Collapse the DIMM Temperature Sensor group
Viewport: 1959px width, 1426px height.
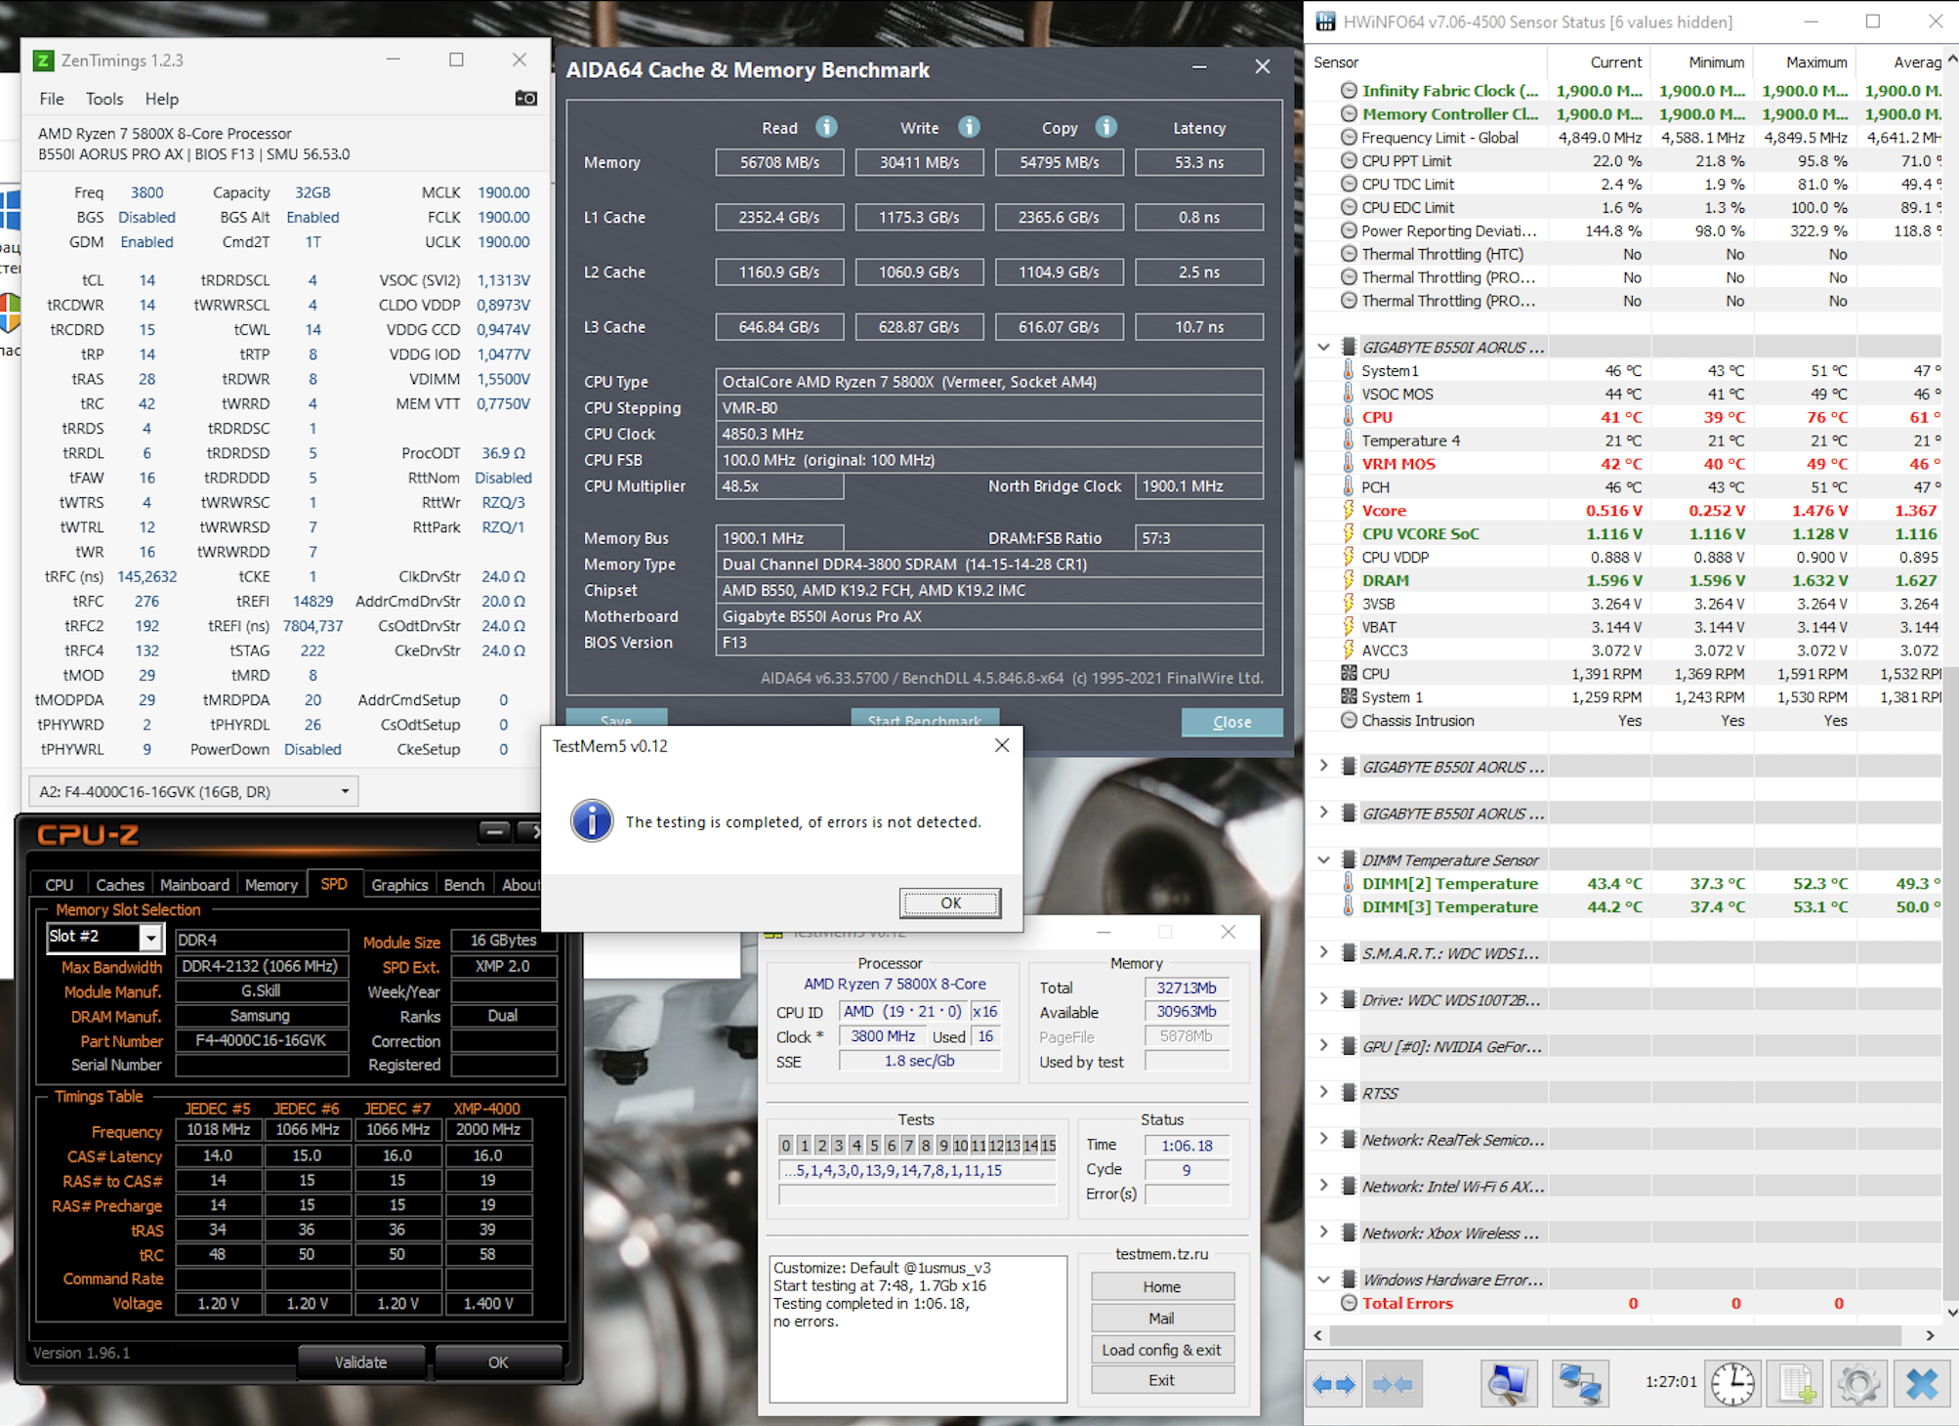(x=1323, y=860)
